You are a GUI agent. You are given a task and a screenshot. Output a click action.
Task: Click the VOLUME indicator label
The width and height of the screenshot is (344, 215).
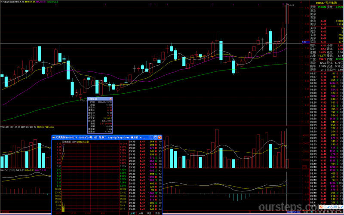pos(5,127)
